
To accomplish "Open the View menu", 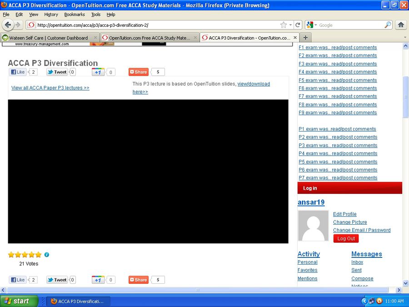I will tap(33, 15).
